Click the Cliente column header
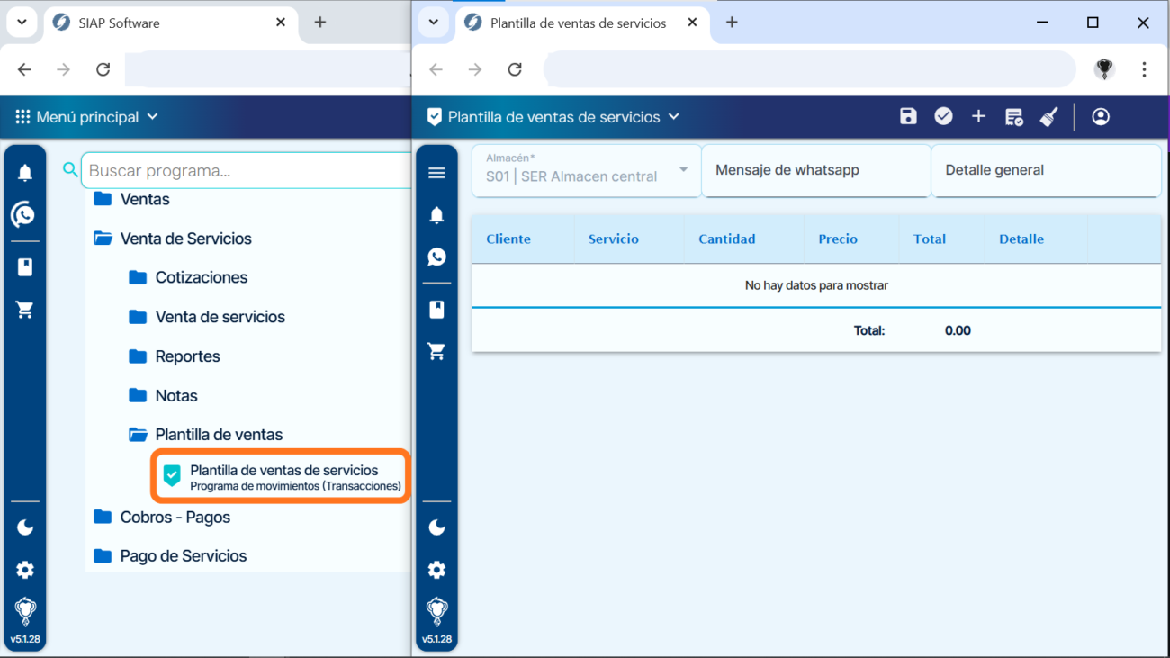 tap(508, 239)
